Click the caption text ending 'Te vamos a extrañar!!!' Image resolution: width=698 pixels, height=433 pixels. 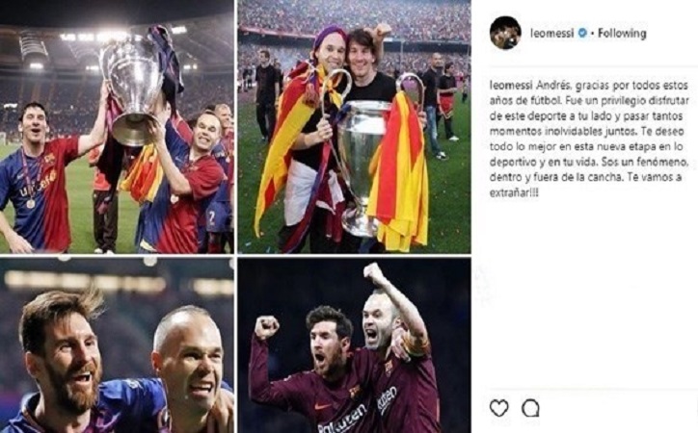coord(589,139)
